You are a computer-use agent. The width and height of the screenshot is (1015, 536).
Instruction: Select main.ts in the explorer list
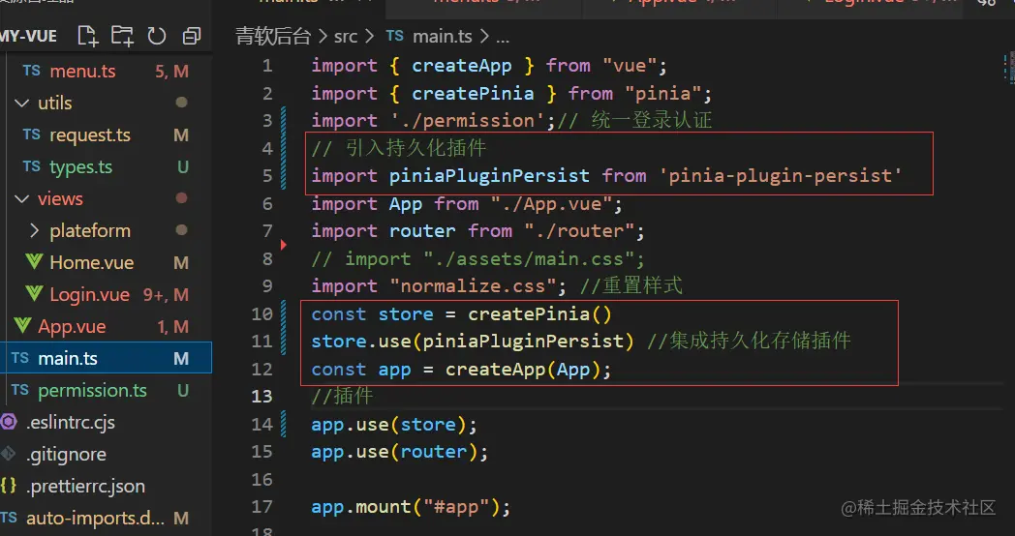(106, 358)
